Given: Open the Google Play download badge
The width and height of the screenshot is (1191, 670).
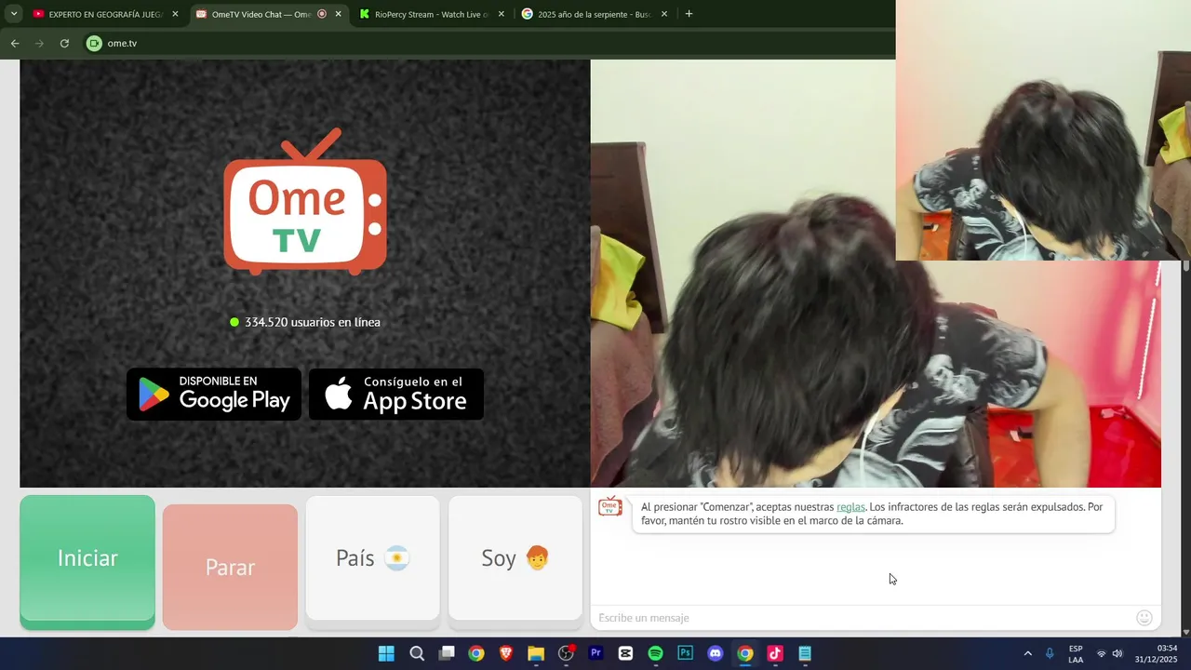Looking at the screenshot, I should tap(214, 395).
